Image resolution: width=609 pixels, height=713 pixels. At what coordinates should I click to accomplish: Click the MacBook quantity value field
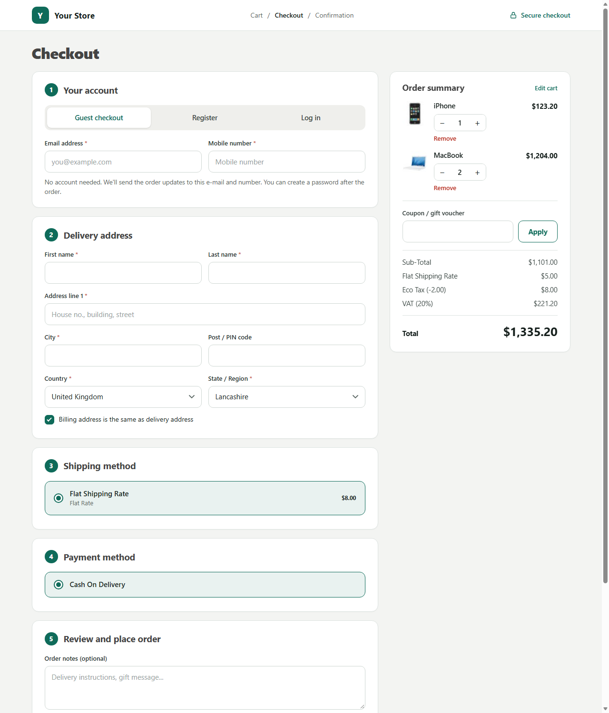(x=460, y=173)
